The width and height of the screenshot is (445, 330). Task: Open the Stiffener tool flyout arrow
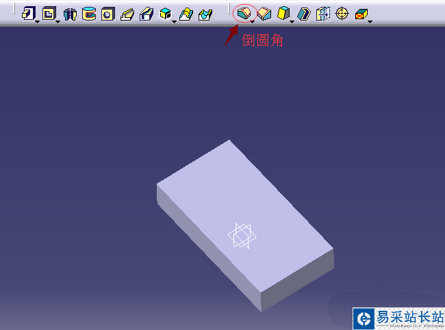tap(174, 22)
